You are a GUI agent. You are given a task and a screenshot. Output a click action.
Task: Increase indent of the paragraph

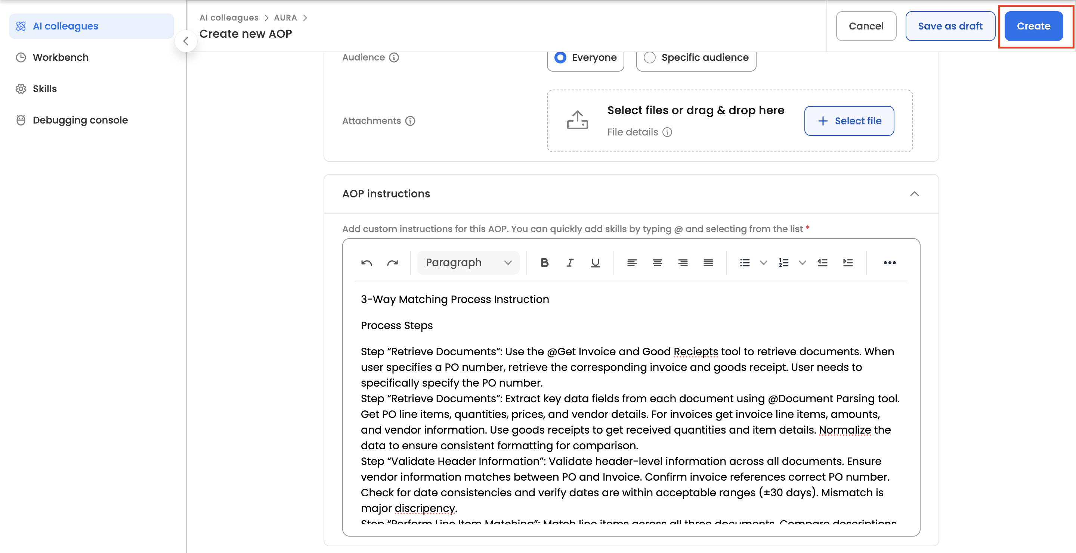pyautogui.click(x=847, y=263)
